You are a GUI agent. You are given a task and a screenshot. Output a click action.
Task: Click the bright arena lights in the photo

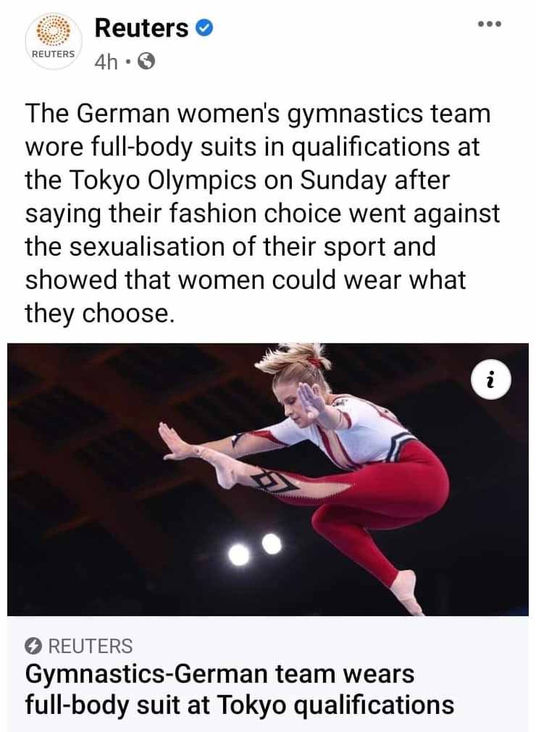click(256, 550)
